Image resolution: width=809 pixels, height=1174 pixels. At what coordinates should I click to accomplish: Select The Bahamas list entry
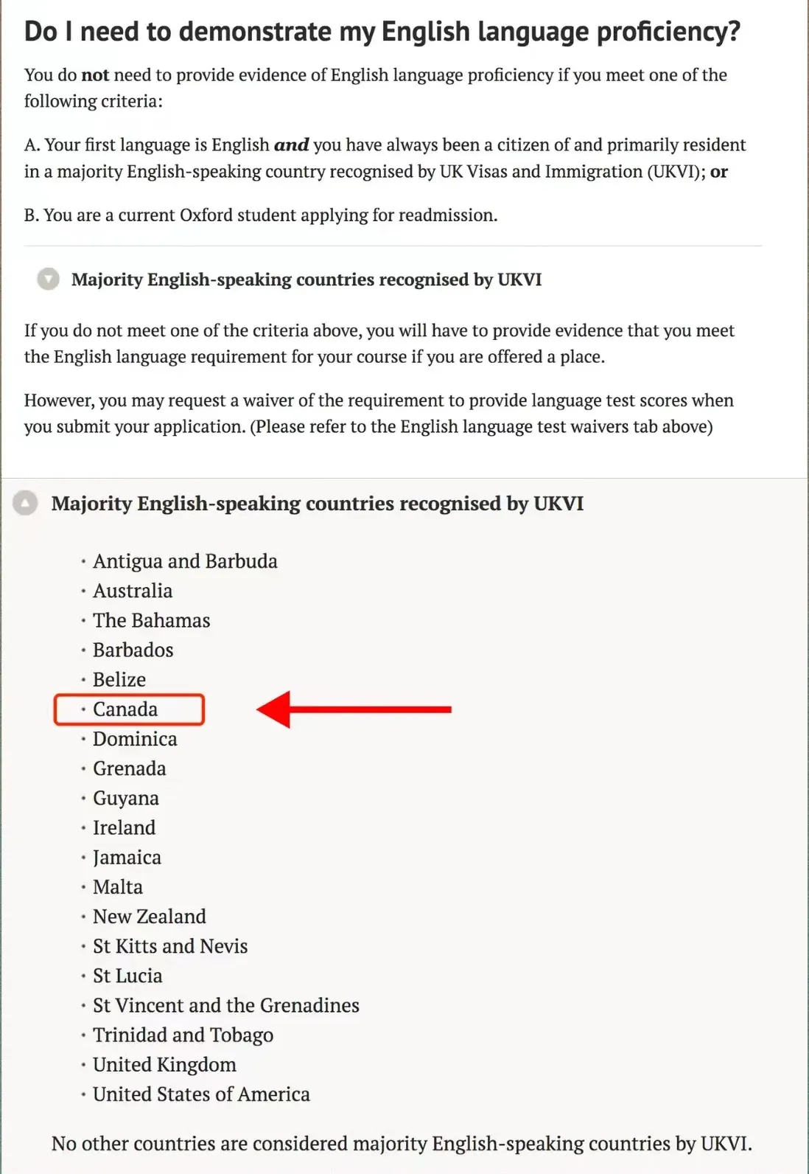[x=151, y=620]
